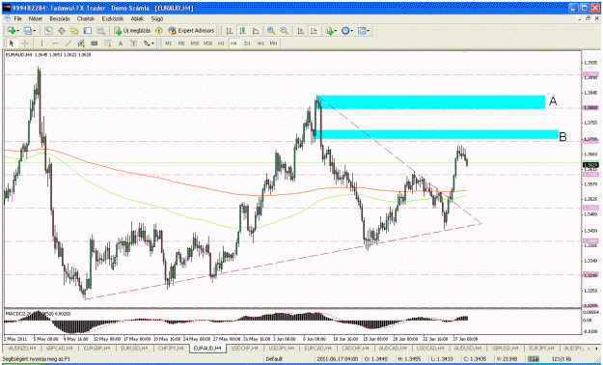Expand the Periods dropdown arrow
The width and height of the screenshot is (603, 365).
pyautogui.click(x=351, y=31)
